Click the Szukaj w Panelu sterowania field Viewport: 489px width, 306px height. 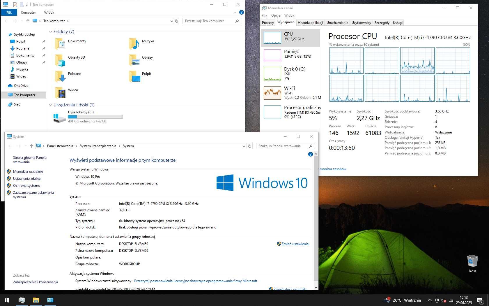tap(285, 146)
